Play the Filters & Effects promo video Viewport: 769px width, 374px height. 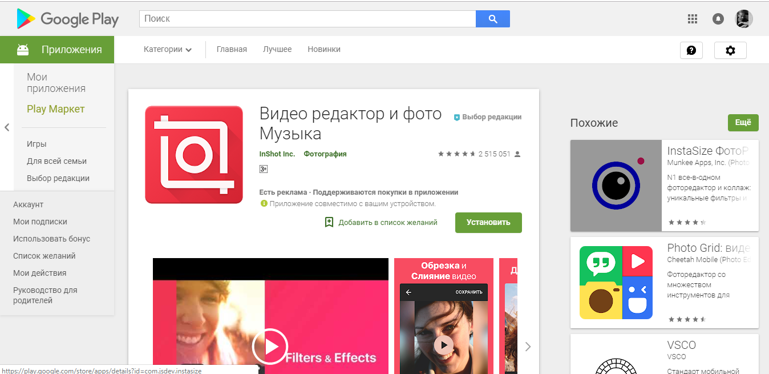tap(270, 346)
